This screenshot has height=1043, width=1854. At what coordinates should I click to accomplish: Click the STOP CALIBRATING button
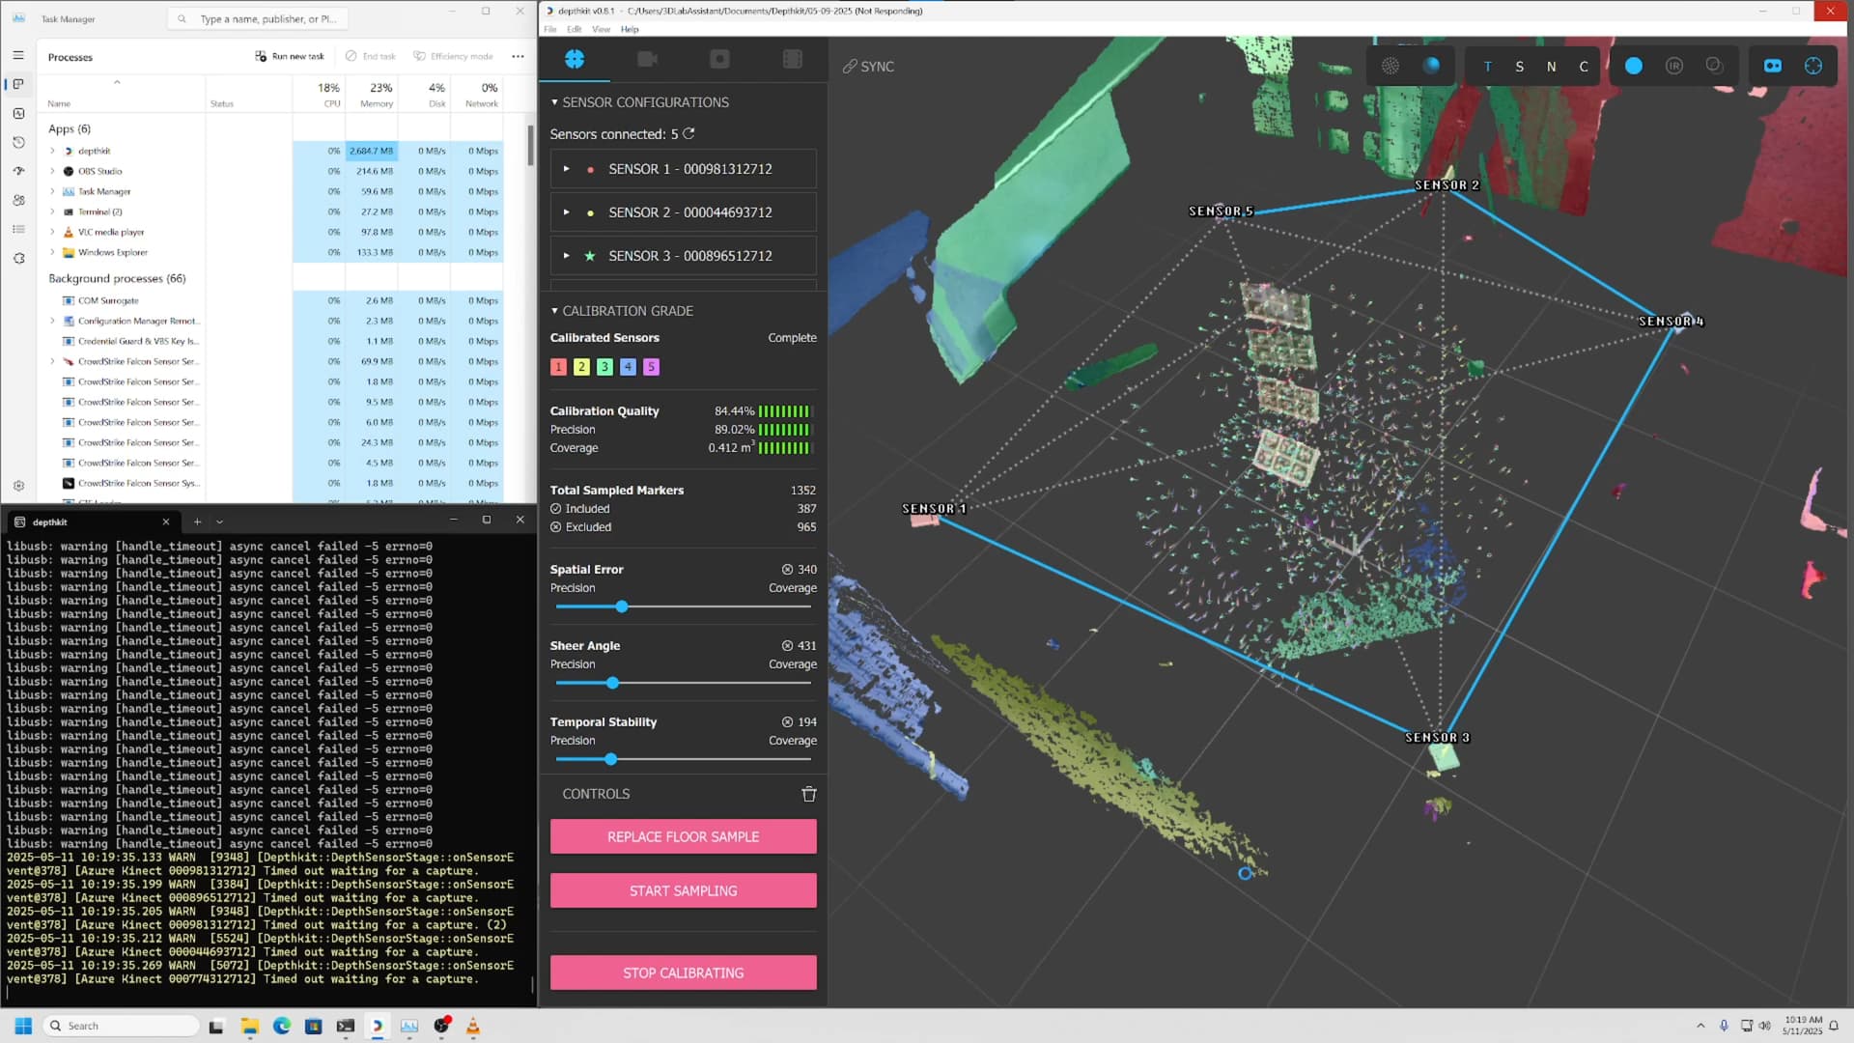pos(683,973)
